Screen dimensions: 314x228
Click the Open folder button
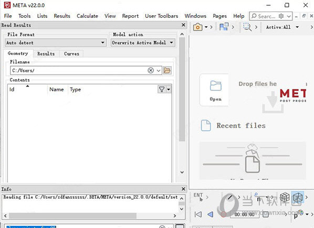click(x=214, y=90)
